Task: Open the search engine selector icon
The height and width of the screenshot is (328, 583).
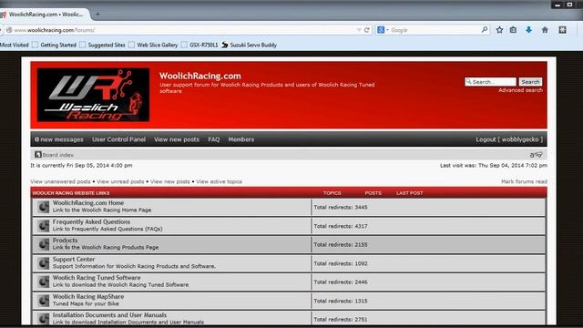Action: pyautogui.click(x=382, y=30)
